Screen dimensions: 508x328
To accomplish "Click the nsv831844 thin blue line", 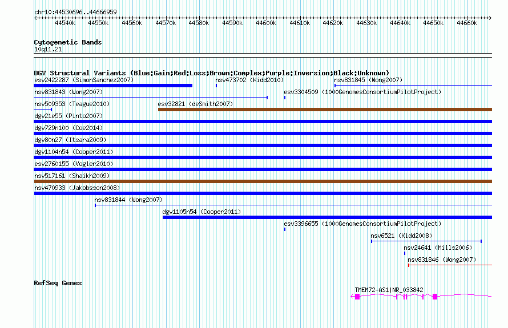I will 293,205.
